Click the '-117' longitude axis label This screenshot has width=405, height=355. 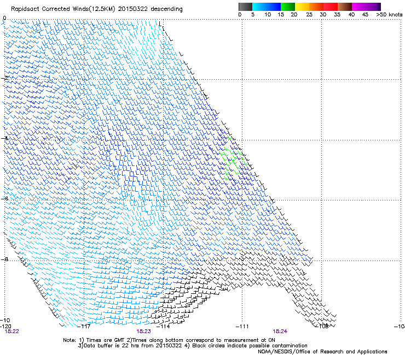(84, 327)
